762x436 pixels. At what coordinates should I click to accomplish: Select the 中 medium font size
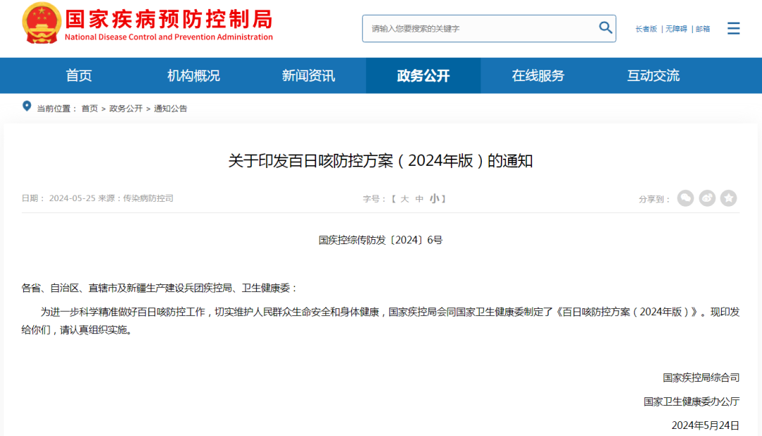click(420, 198)
